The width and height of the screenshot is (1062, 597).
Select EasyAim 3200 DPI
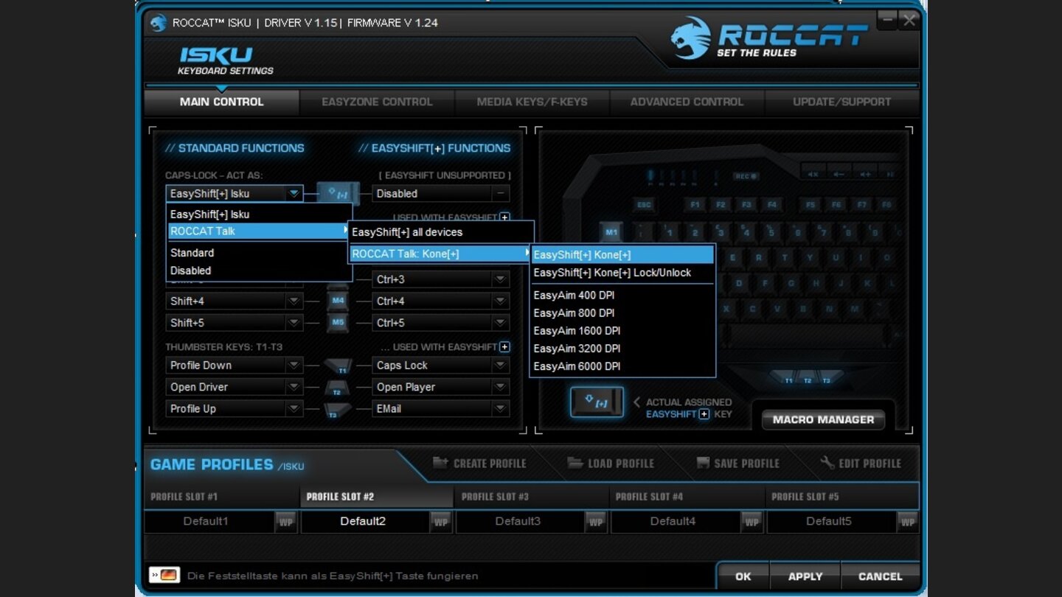(622, 349)
